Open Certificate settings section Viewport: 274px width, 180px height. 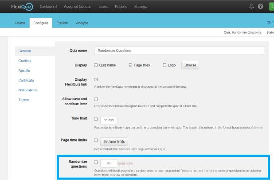(x=26, y=80)
